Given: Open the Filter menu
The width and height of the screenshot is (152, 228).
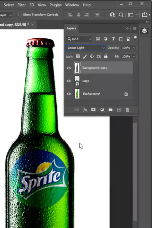Looking at the screenshot, I should point(22,5).
